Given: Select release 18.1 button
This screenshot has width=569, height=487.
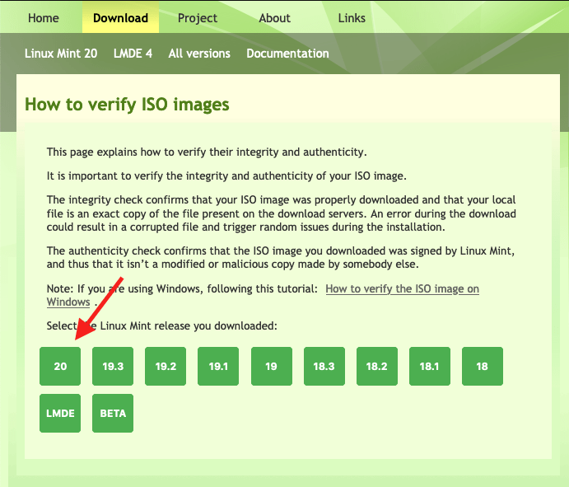Looking at the screenshot, I should pyautogui.click(x=430, y=366).
